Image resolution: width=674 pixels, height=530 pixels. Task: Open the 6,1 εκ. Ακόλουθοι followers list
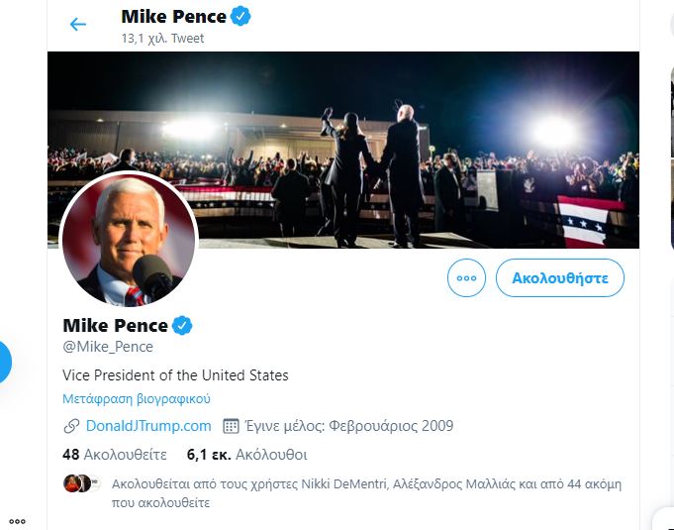[x=246, y=456]
